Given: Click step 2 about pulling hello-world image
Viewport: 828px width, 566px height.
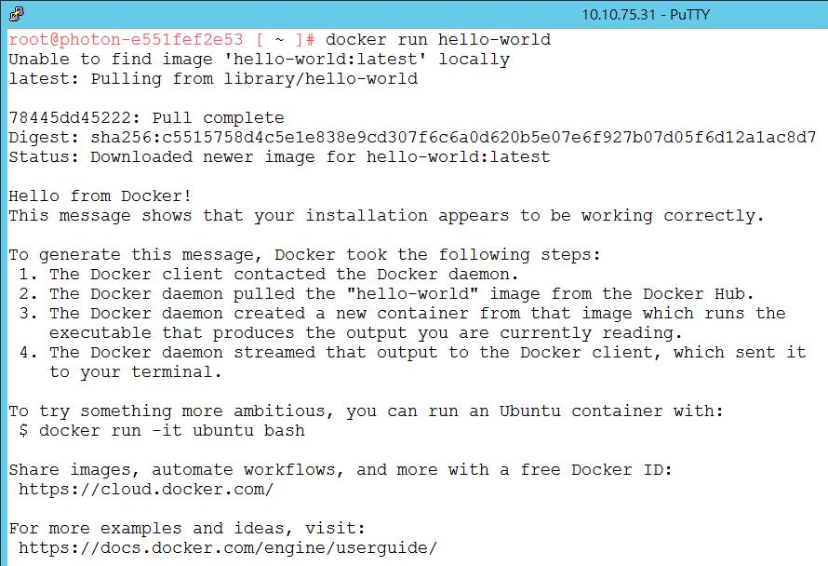Looking at the screenshot, I should [386, 294].
